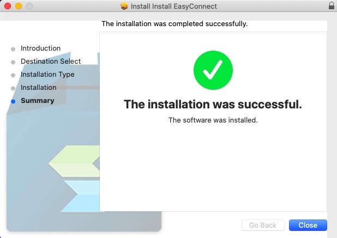Click the green success checkmark icon
This screenshot has height=238, width=337.
[213, 70]
